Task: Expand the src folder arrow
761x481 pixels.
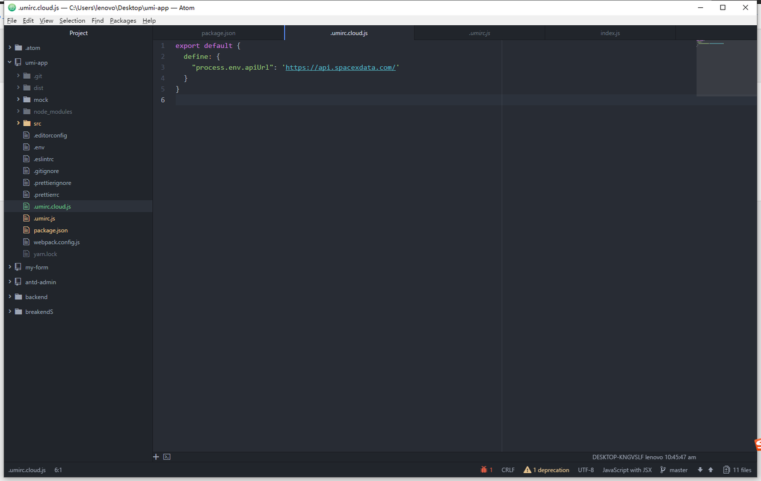Action: click(18, 123)
